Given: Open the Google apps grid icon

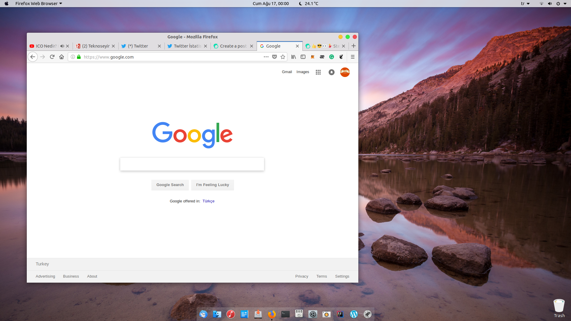Looking at the screenshot, I should click(x=318, y=72).
